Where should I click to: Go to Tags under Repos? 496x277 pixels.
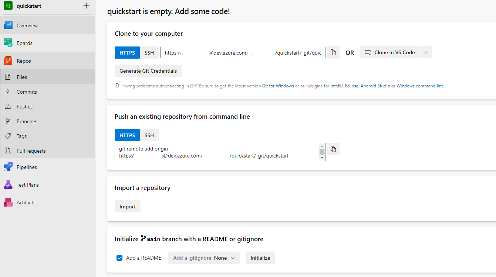pyautogui.click(x=47, y=136)
